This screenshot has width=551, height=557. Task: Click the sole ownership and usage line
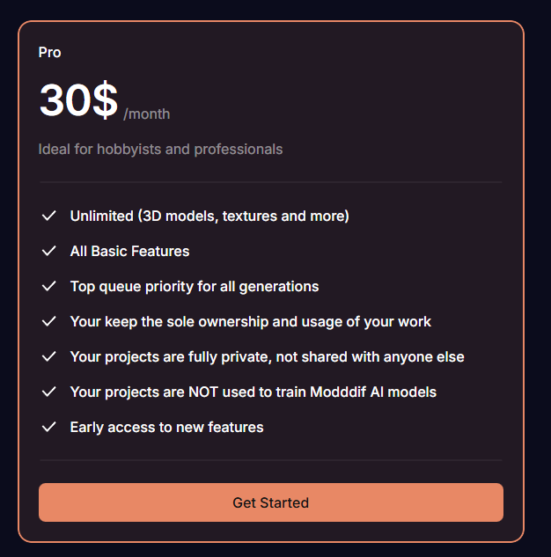[x=251, y=321]
